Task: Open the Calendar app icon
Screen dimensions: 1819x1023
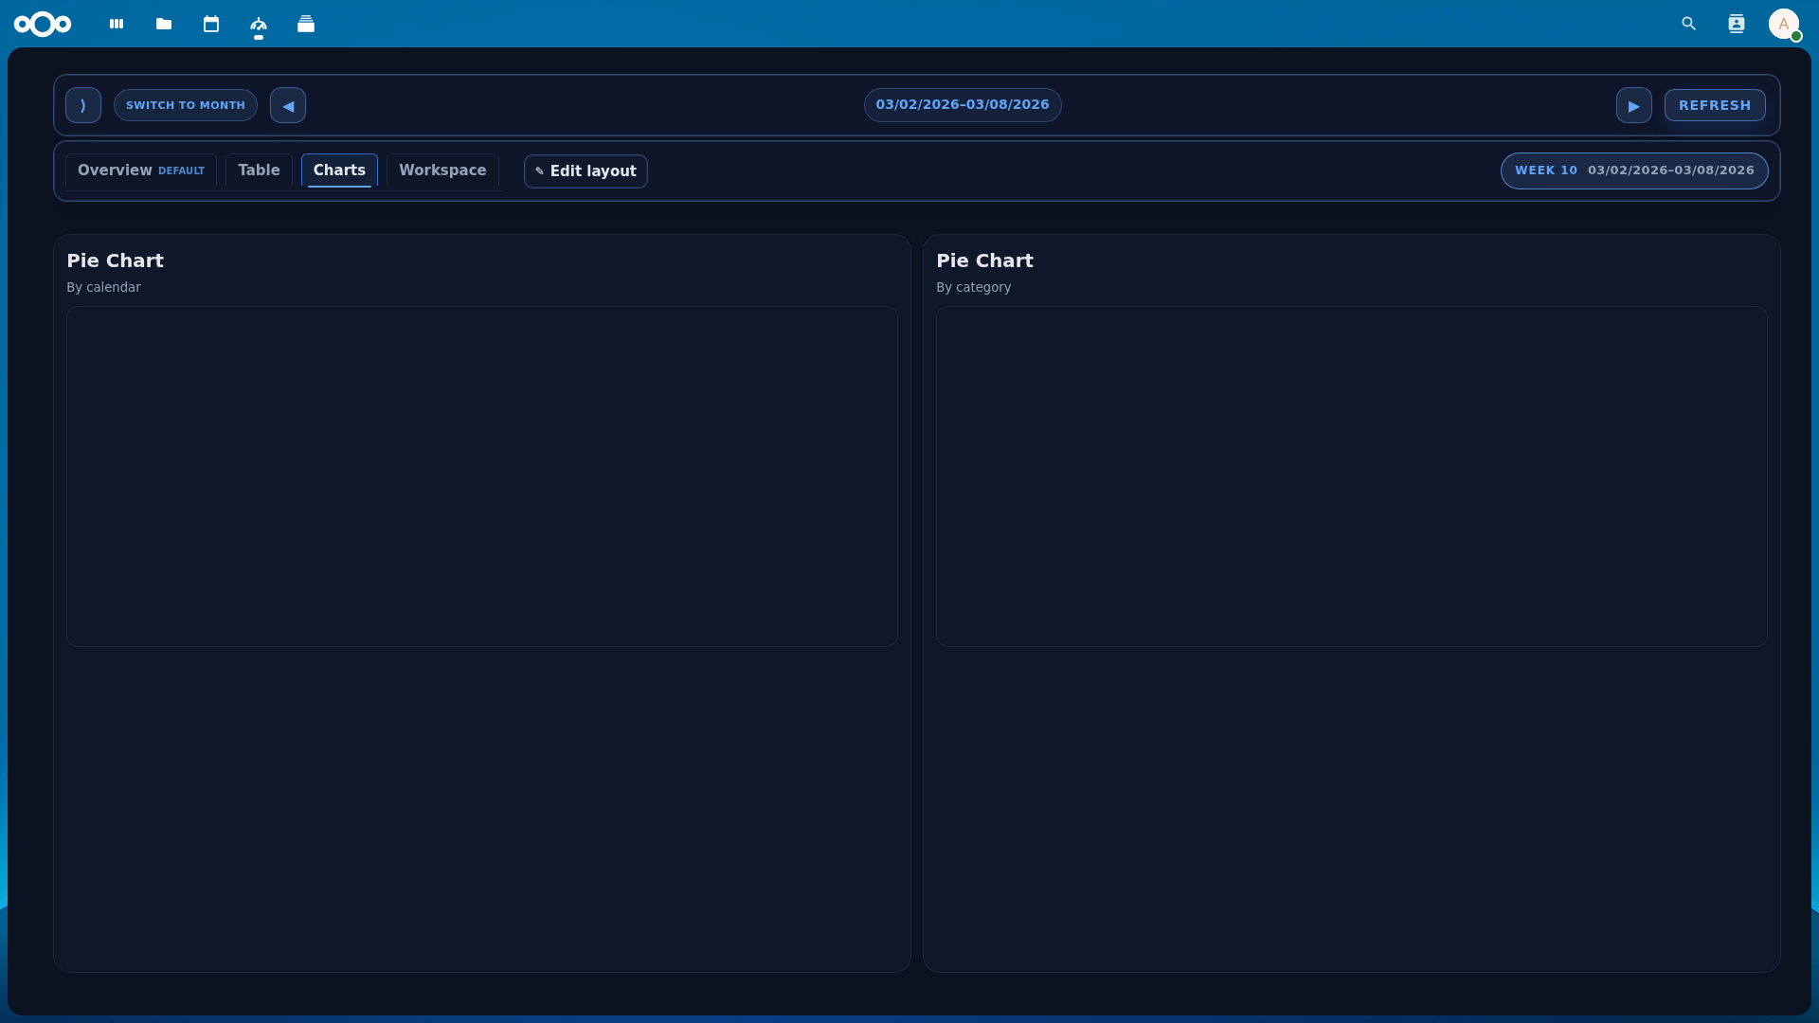Action: coord(211,24)
